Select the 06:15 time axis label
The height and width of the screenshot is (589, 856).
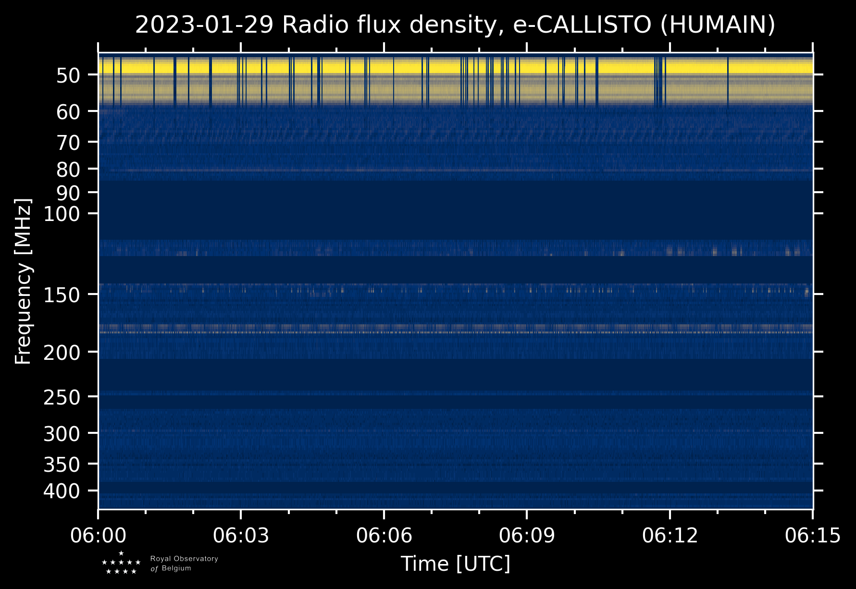pos(812,535)
